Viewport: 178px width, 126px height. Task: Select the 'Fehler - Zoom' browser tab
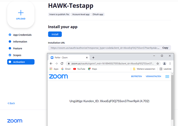tap(69, 58)
